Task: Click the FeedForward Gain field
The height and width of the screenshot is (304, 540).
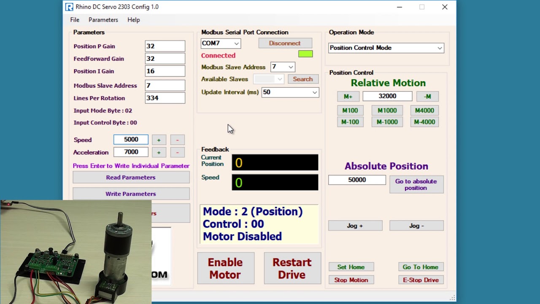Action: [x=165, y=59]
